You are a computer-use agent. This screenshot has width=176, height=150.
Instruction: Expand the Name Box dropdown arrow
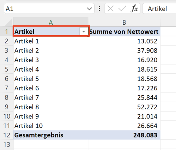[x=89, y=9]
